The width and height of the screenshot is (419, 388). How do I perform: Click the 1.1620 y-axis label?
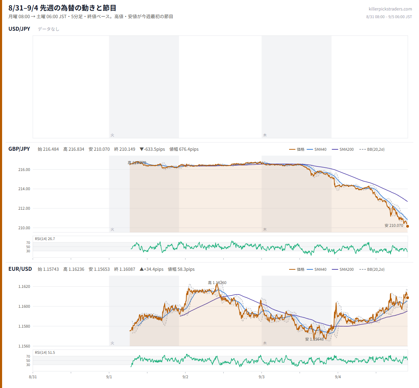24,286
